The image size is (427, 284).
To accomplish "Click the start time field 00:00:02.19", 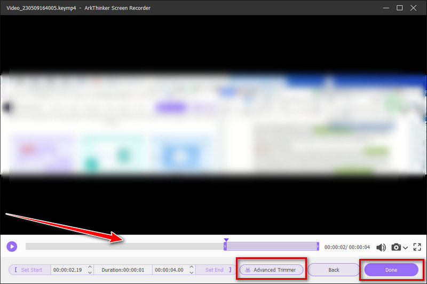I will coord(67,270).
